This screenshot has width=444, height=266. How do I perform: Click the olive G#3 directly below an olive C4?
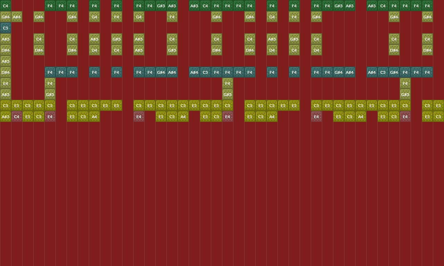[172, 50]
